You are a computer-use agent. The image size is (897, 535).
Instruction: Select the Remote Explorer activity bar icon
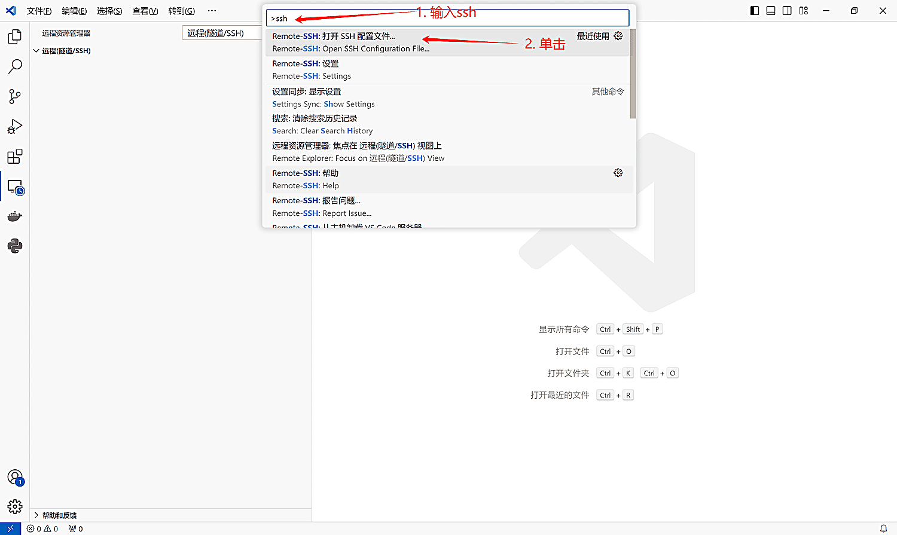click(16, 187)
